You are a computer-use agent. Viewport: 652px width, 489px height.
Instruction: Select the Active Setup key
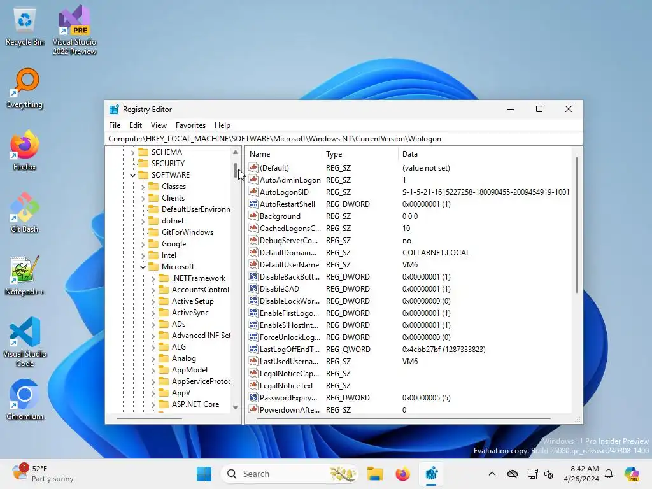coord(192,301)
